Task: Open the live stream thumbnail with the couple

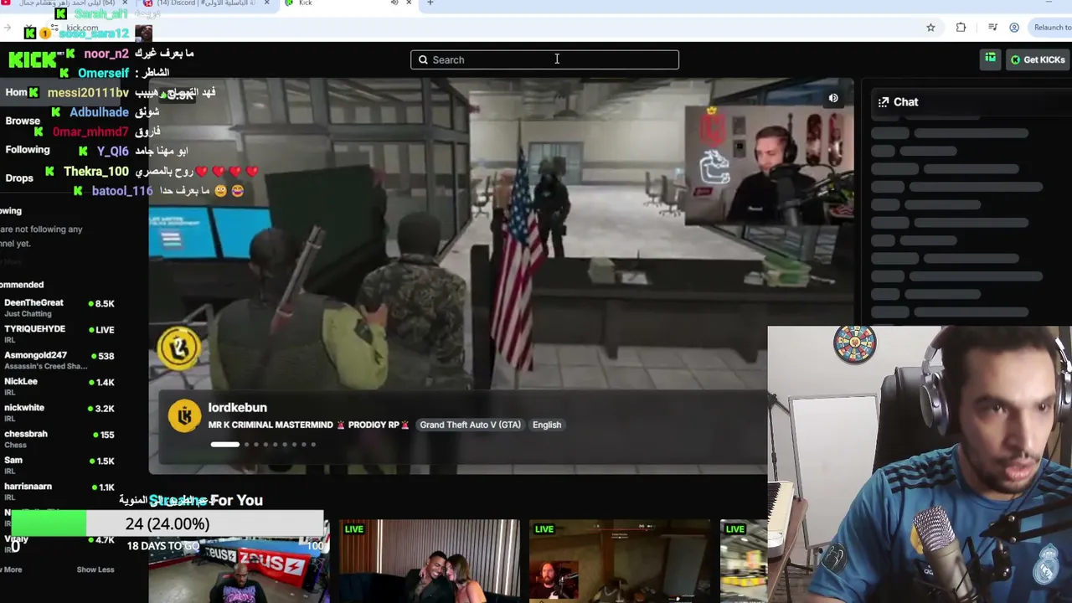Action: (430, 561)
